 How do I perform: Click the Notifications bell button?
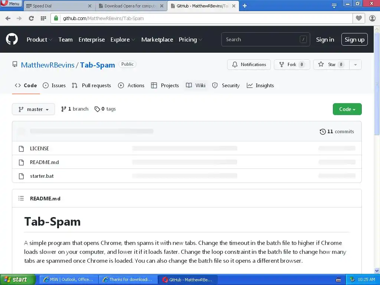pyautogui.click(x=249, y=65)
